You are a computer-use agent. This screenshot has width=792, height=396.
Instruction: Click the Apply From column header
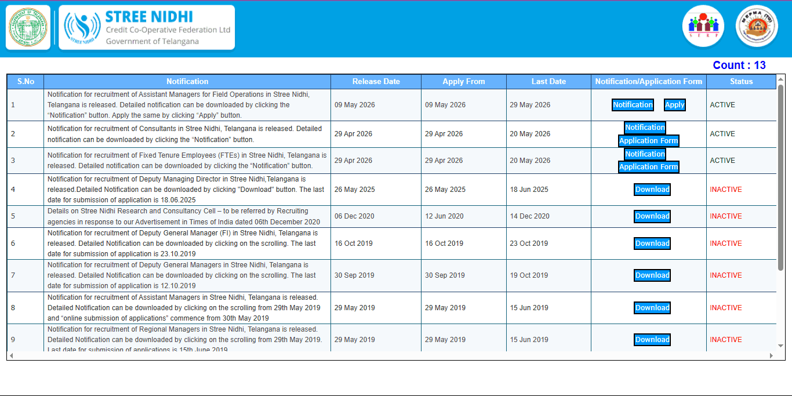tap(464, 82)
